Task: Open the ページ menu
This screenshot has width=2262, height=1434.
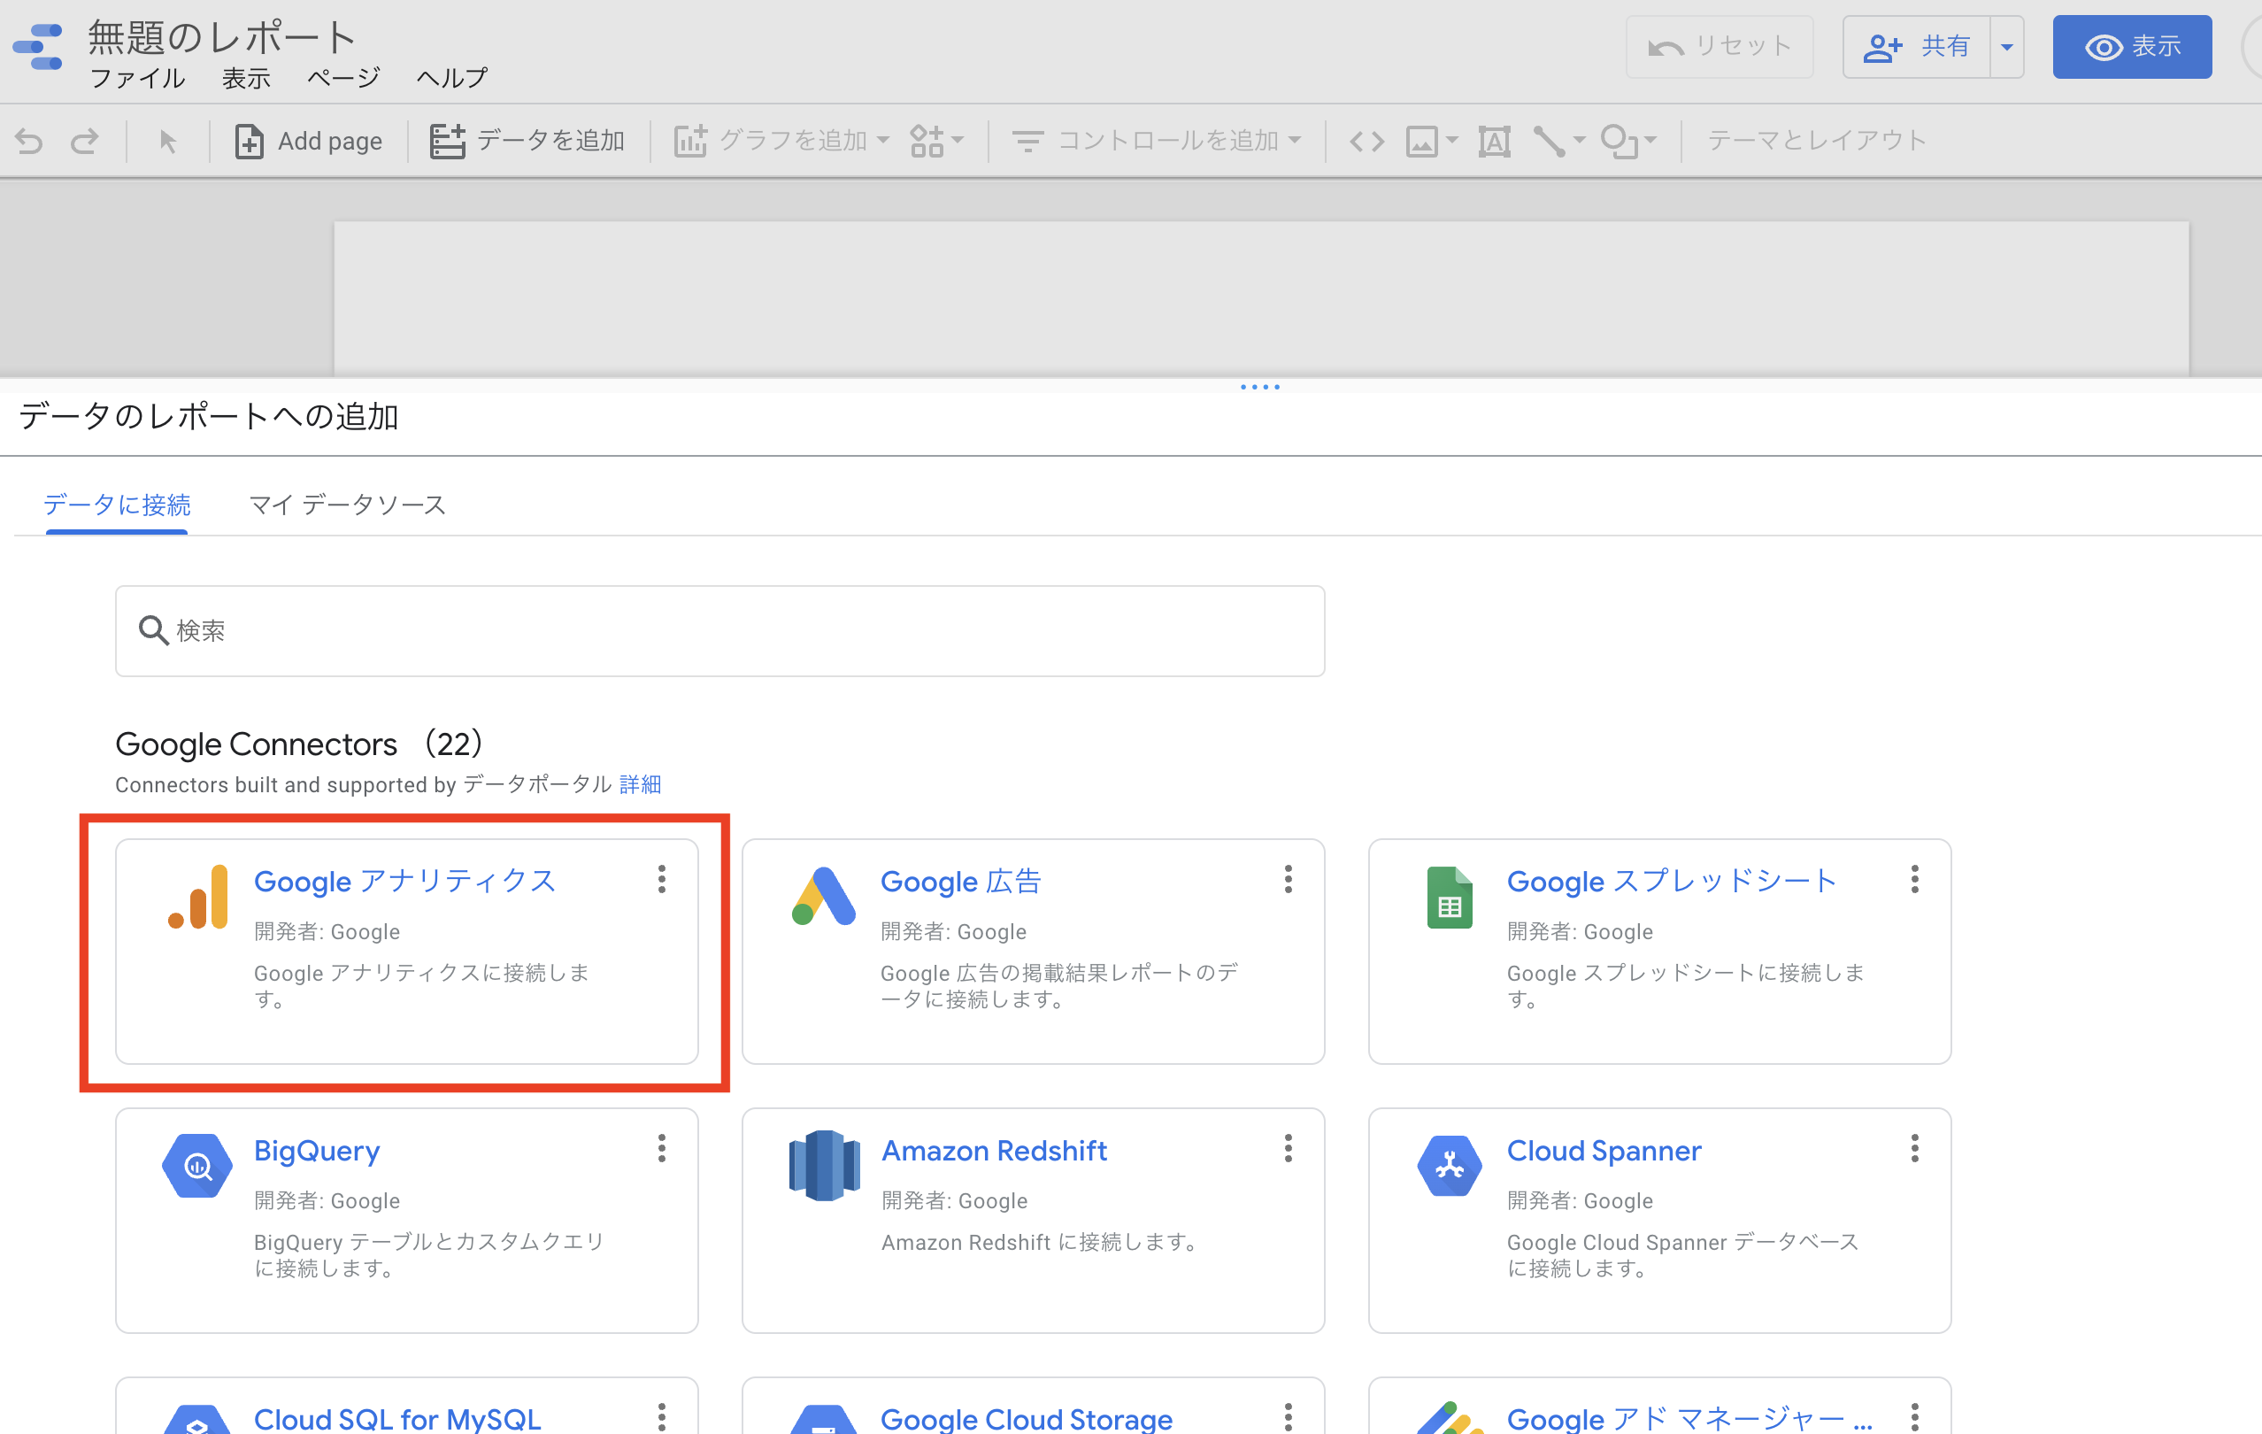Action: (x=342, y=78)
